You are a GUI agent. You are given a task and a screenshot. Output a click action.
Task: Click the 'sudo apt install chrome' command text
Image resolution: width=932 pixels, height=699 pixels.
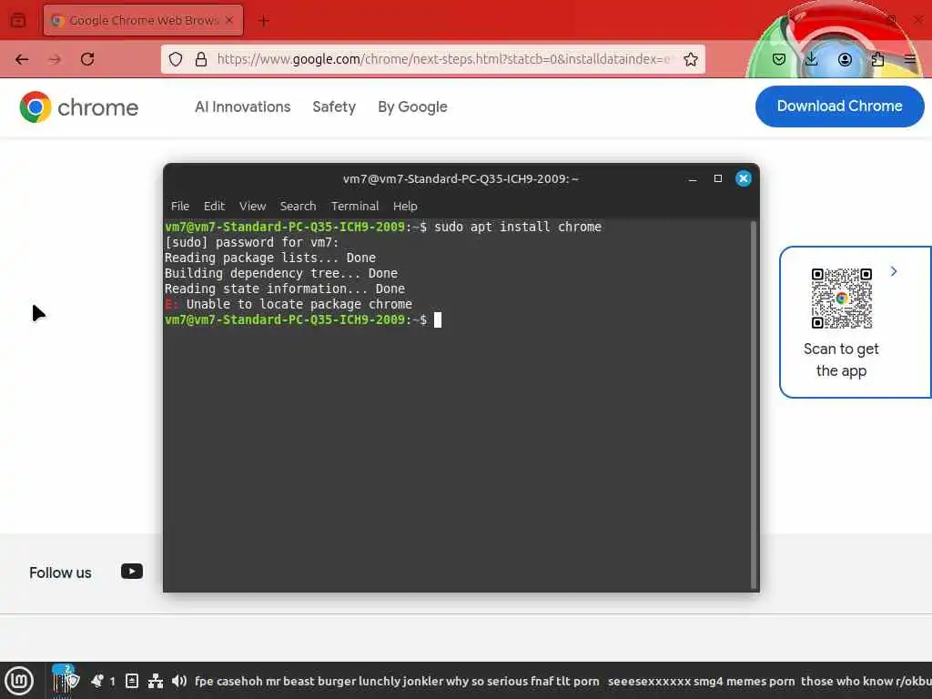click(x=518, y=227)
